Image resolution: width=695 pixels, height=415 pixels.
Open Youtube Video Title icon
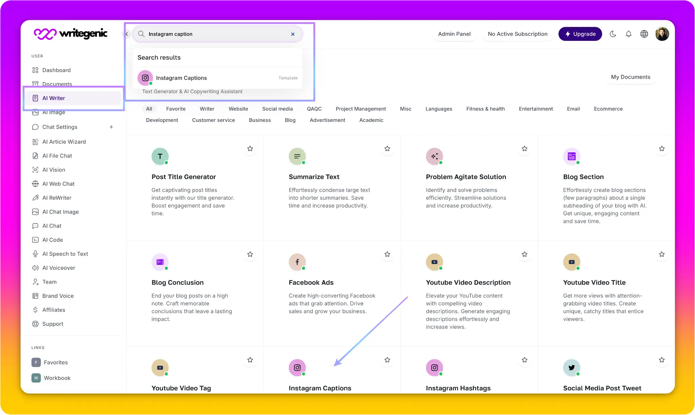572,262
